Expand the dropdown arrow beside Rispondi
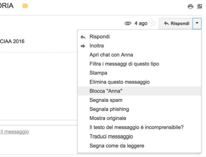This screenshot has height=157, width=206. (x=197, y=24)
